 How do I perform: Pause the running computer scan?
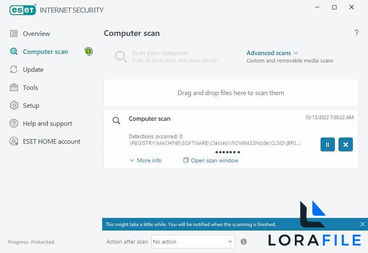click(328, 145)
